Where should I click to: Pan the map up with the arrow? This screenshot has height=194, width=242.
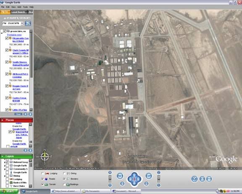(134, 175)
